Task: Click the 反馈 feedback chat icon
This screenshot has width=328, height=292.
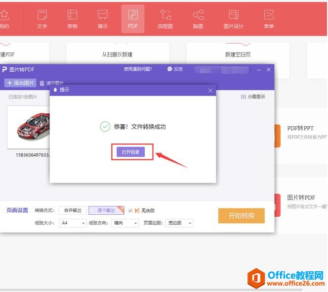Action: pyautogui.click(x=169, y=69)
